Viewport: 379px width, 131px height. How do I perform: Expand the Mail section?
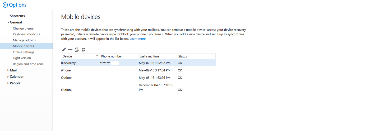(x=8, y=70)
